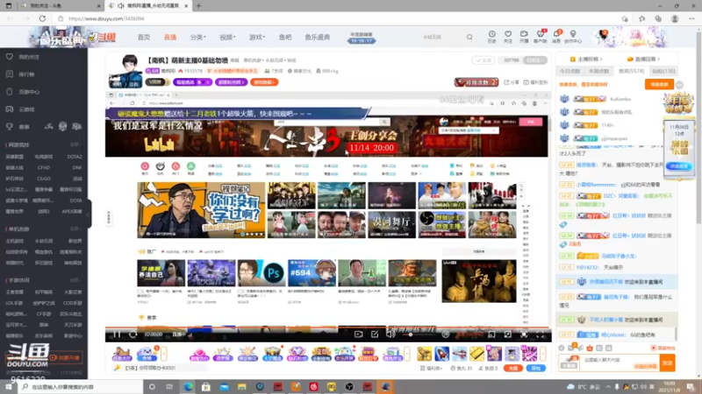Viewport: 702px width, 394px height.
Task: Go to 首页 in top navigation
Action: [144, 37]
